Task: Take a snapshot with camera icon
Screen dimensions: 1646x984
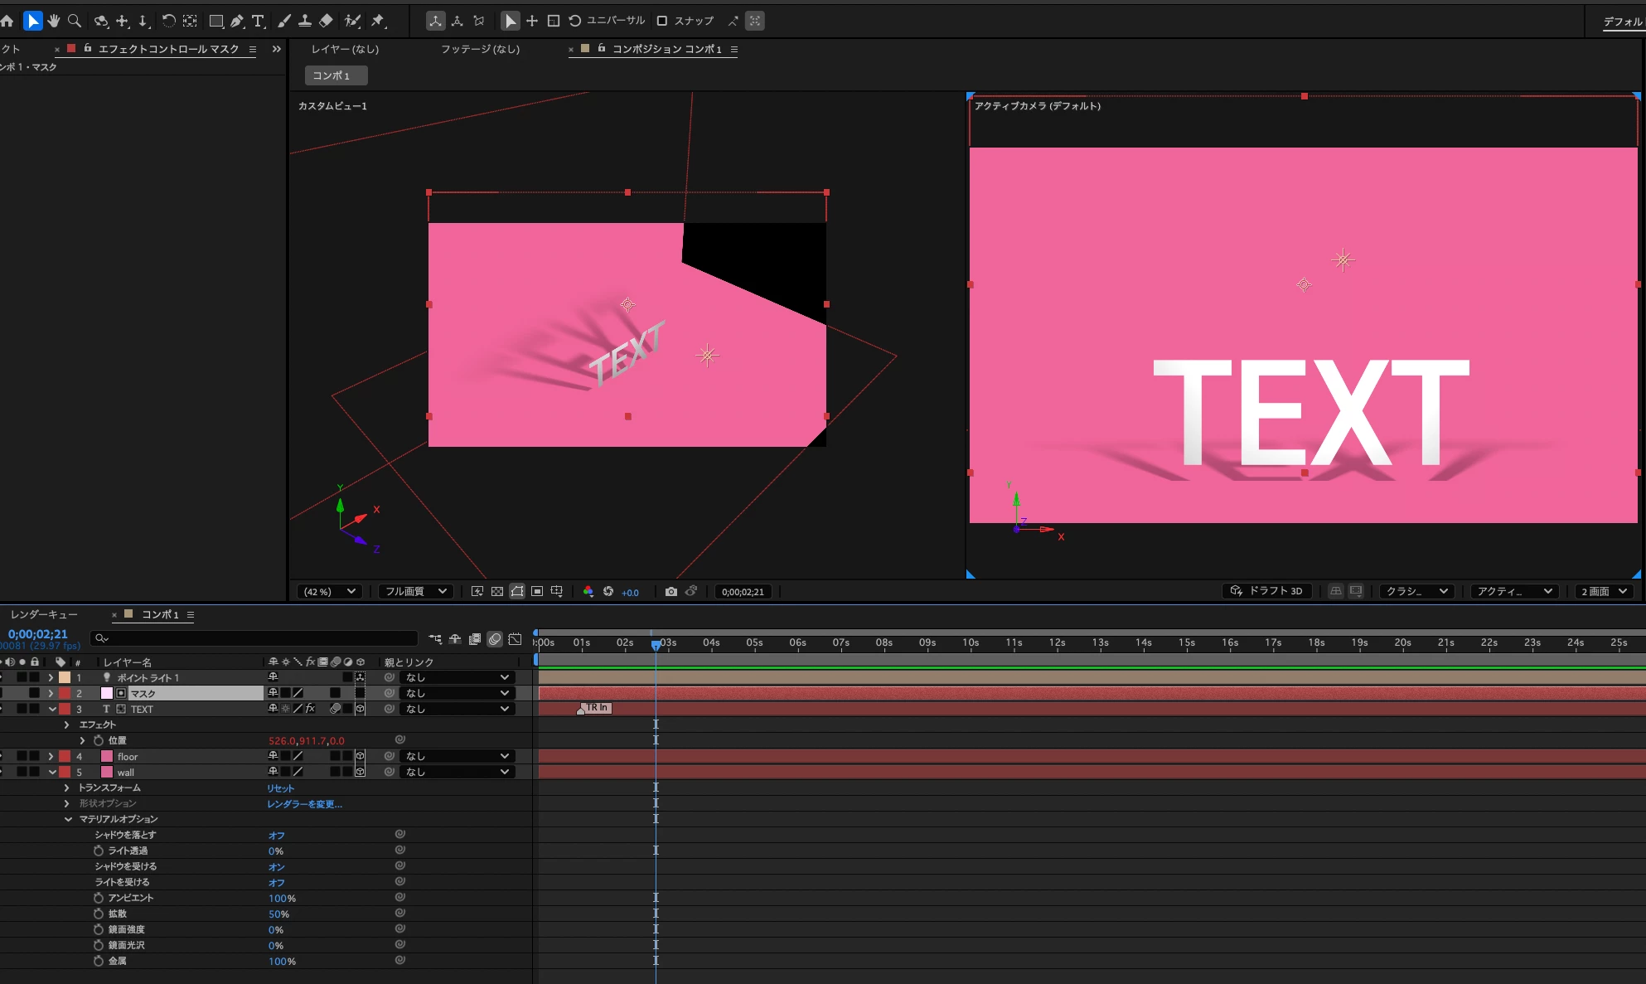Action: tap(671, 591)
